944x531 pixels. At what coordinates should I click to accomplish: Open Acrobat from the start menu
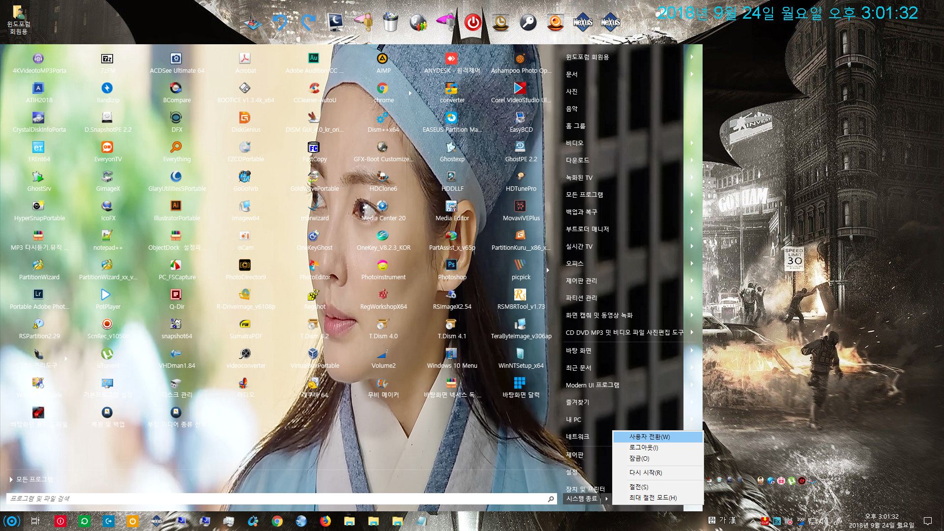[x=245, y=59]
